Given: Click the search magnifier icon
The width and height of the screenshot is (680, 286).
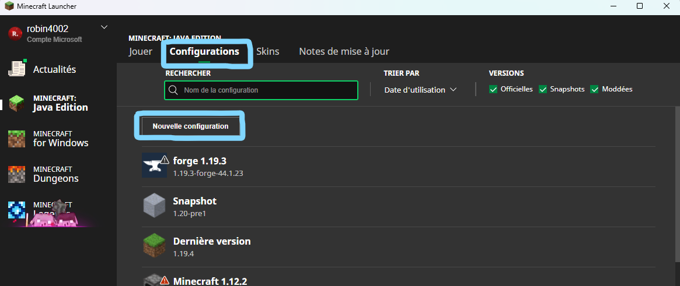Looking at the screenshot, I should point(173,90).
